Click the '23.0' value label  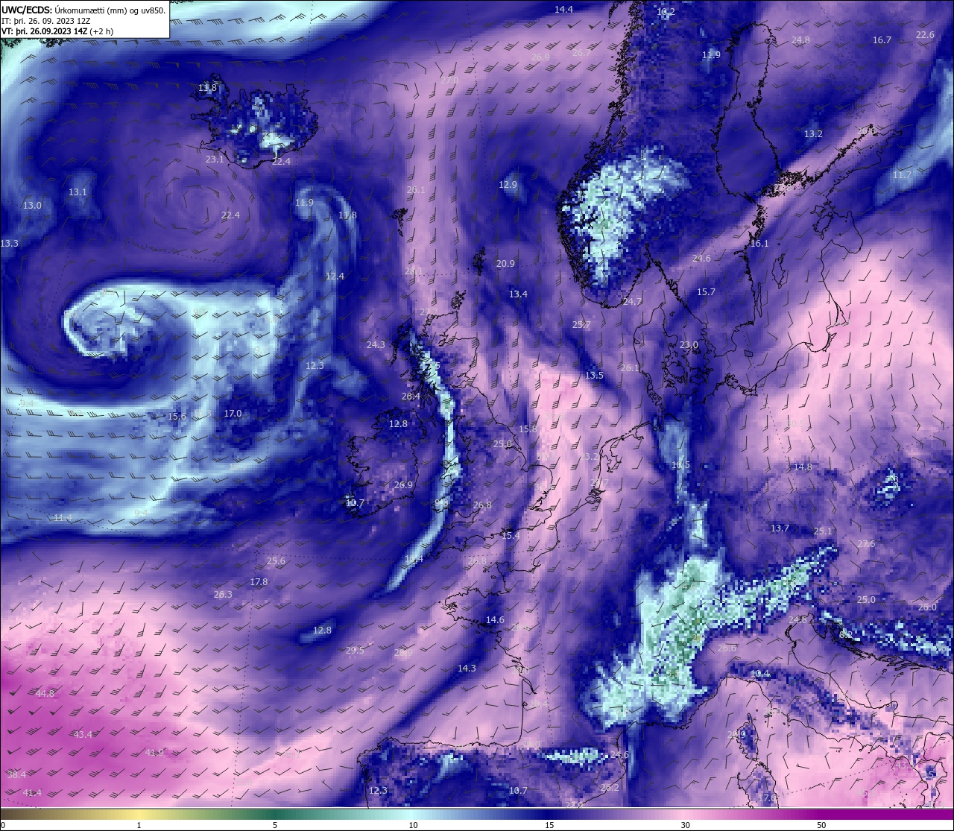[x=689, y=345]
